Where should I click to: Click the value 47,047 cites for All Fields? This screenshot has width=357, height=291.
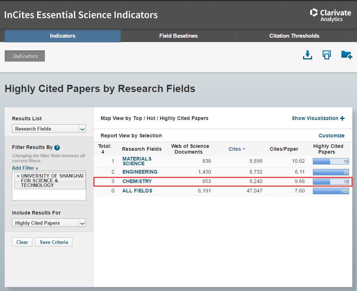(x=254, y=191)
